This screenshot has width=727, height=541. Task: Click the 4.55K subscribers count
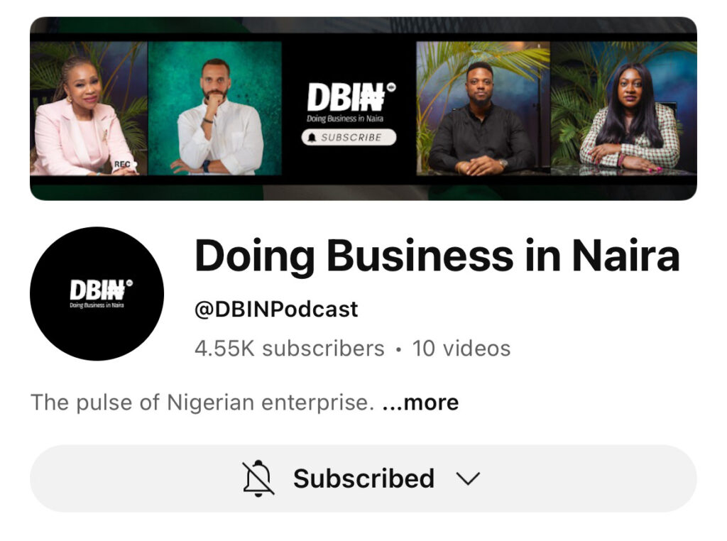290,348
